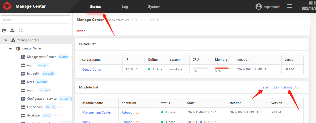
Task: Select the server tab
Action: tap(80, 31)
